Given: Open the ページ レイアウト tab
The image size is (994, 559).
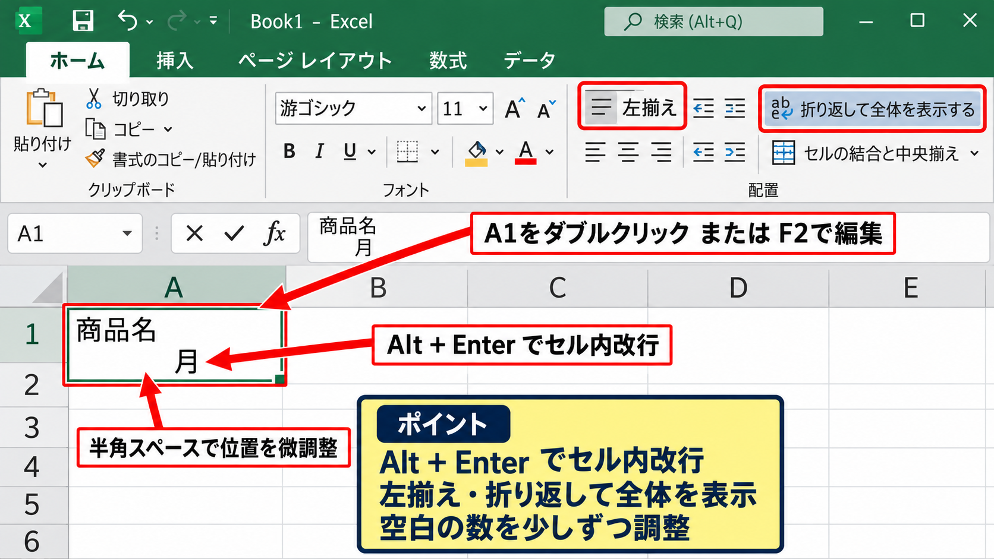Looking at the screenshot, I should 315,61.
